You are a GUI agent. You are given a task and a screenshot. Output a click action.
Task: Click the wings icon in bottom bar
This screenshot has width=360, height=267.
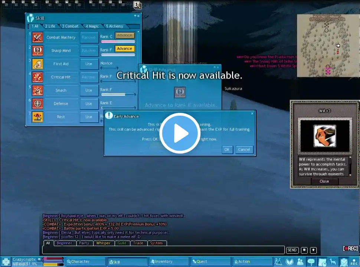pos(289,262)
